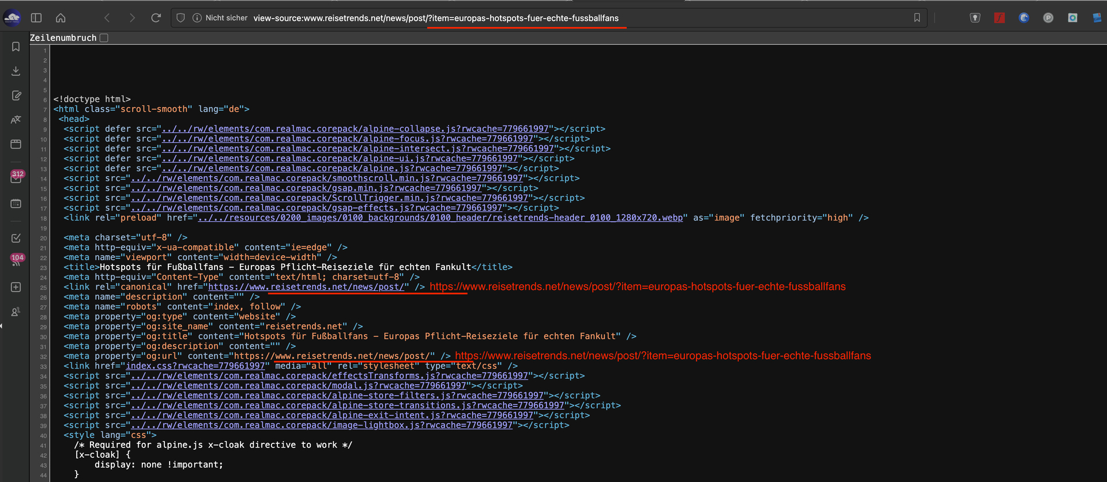Viewport: 1107px width, 482px height.
Task: Toggle the side panel visibility
Action: 36,18
